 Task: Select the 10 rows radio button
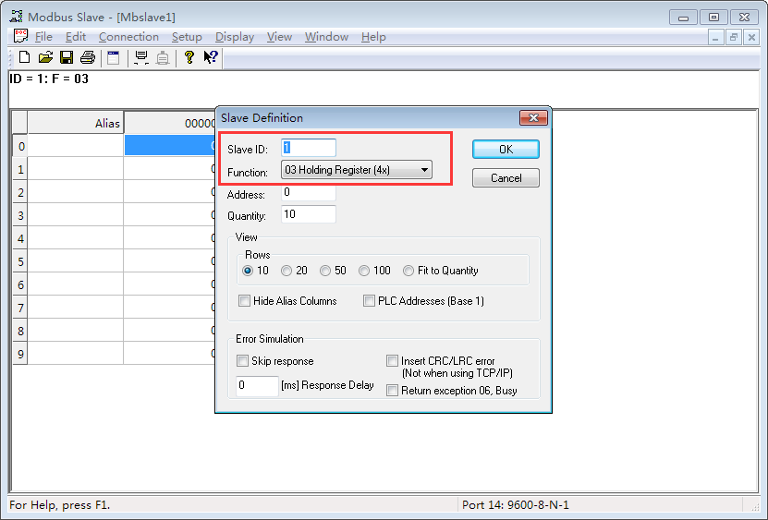(248, 271)
